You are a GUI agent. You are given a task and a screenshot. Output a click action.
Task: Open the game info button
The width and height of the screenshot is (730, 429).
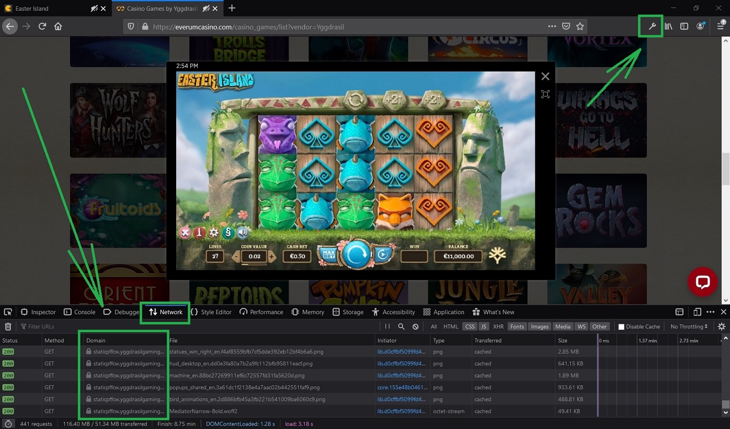pos(199,232)
